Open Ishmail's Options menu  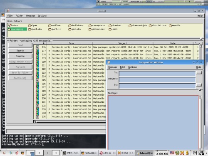[x=42, y=16]
